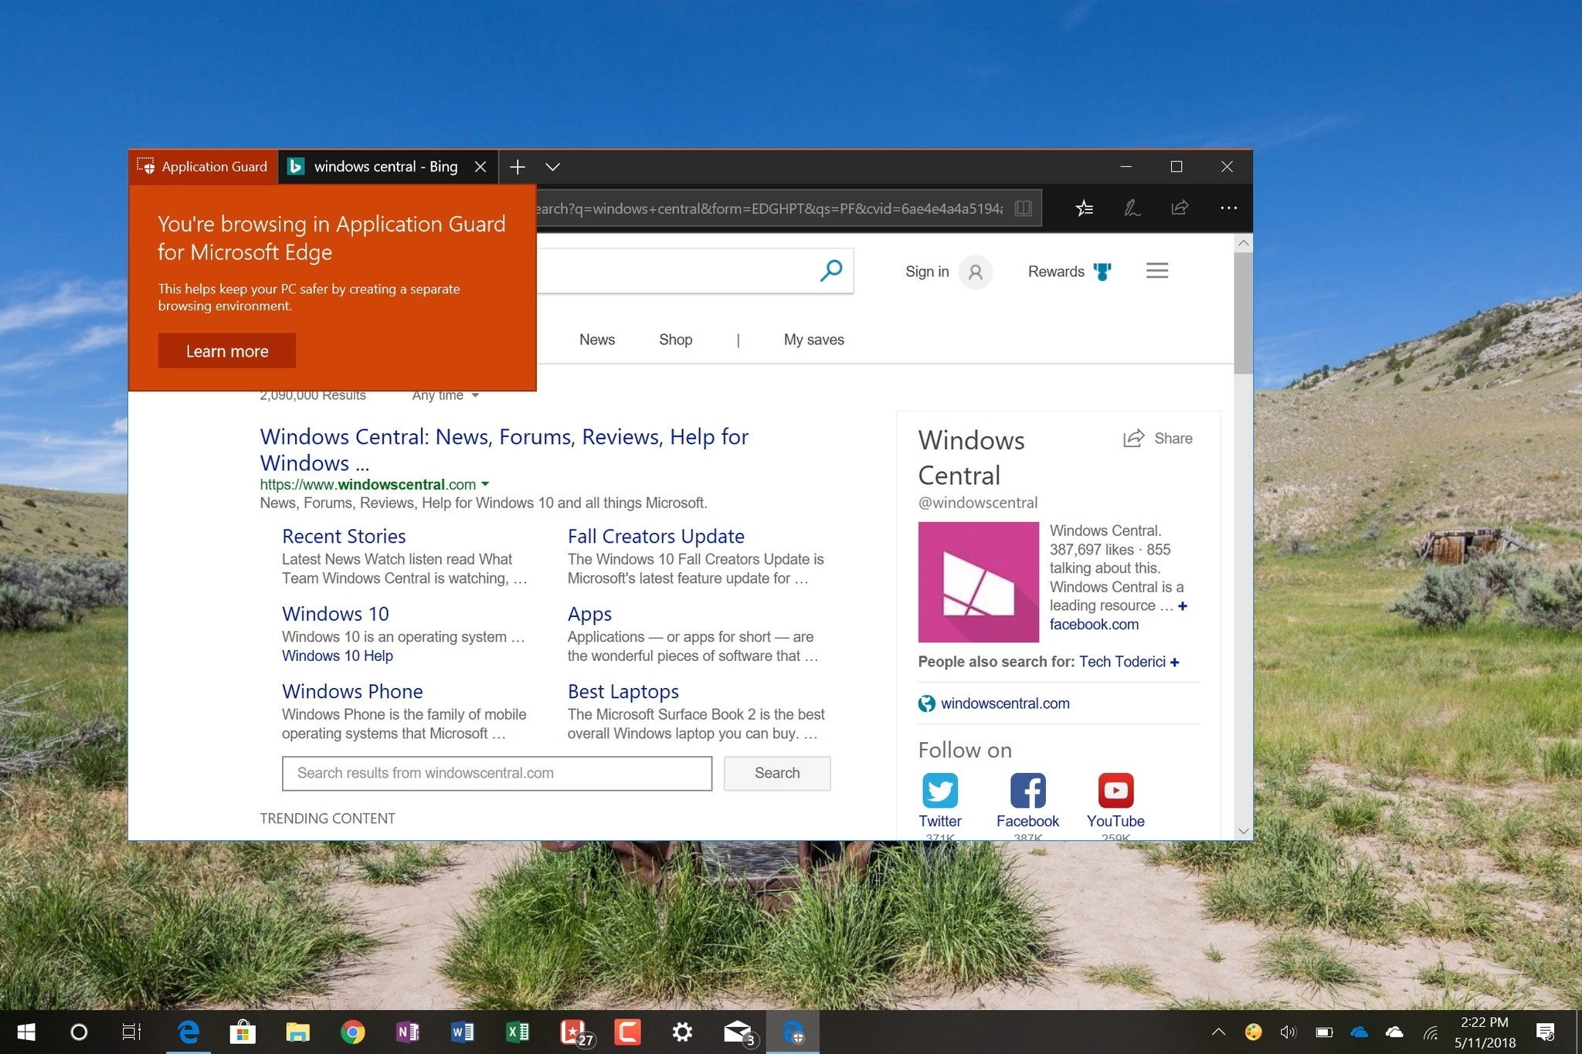Image resolution: width=1582 pixels, height=1054 pixels.
Task: Open Edge Settings and more ellipsis menu
Action: (1228, 208)
